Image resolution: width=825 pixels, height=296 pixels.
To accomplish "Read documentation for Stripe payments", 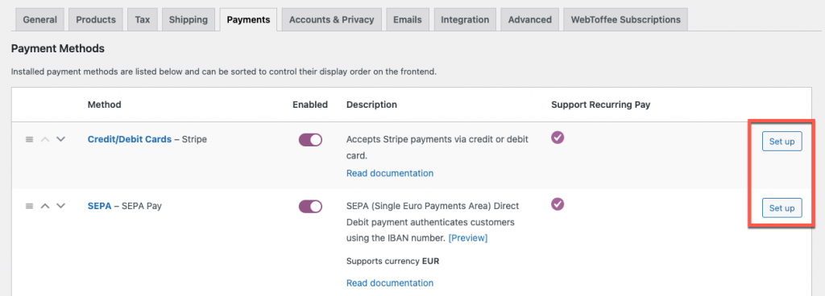I will pyautogui.click(x=390, y=173).
